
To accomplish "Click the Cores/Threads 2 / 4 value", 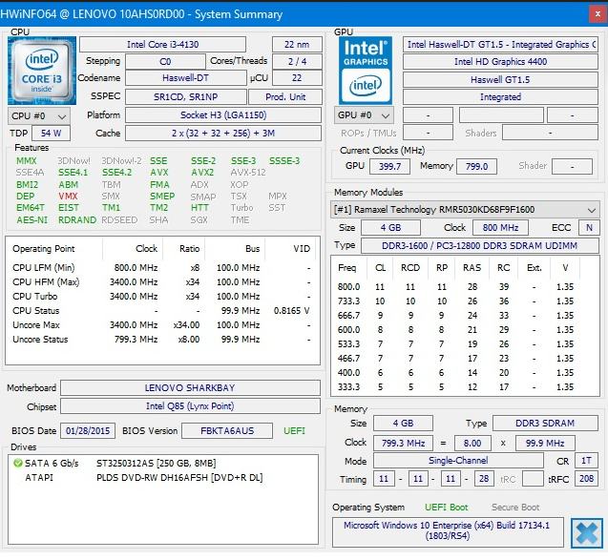I will click(297, 62).
